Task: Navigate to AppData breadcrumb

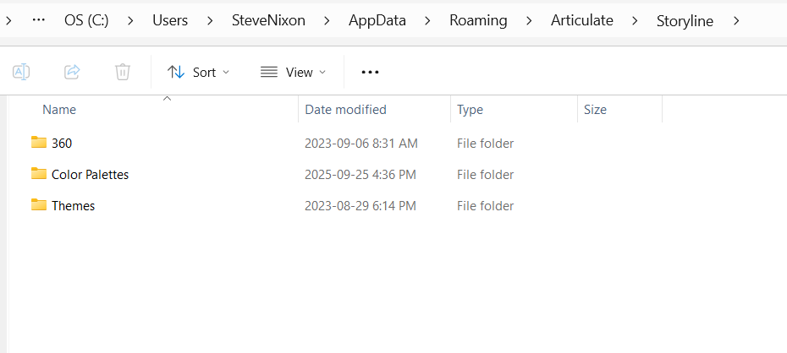Action: [377, 20]
